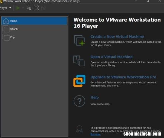Click the open virtual machine icon
The height and width of the screenshot is (138, 164).
79,61
